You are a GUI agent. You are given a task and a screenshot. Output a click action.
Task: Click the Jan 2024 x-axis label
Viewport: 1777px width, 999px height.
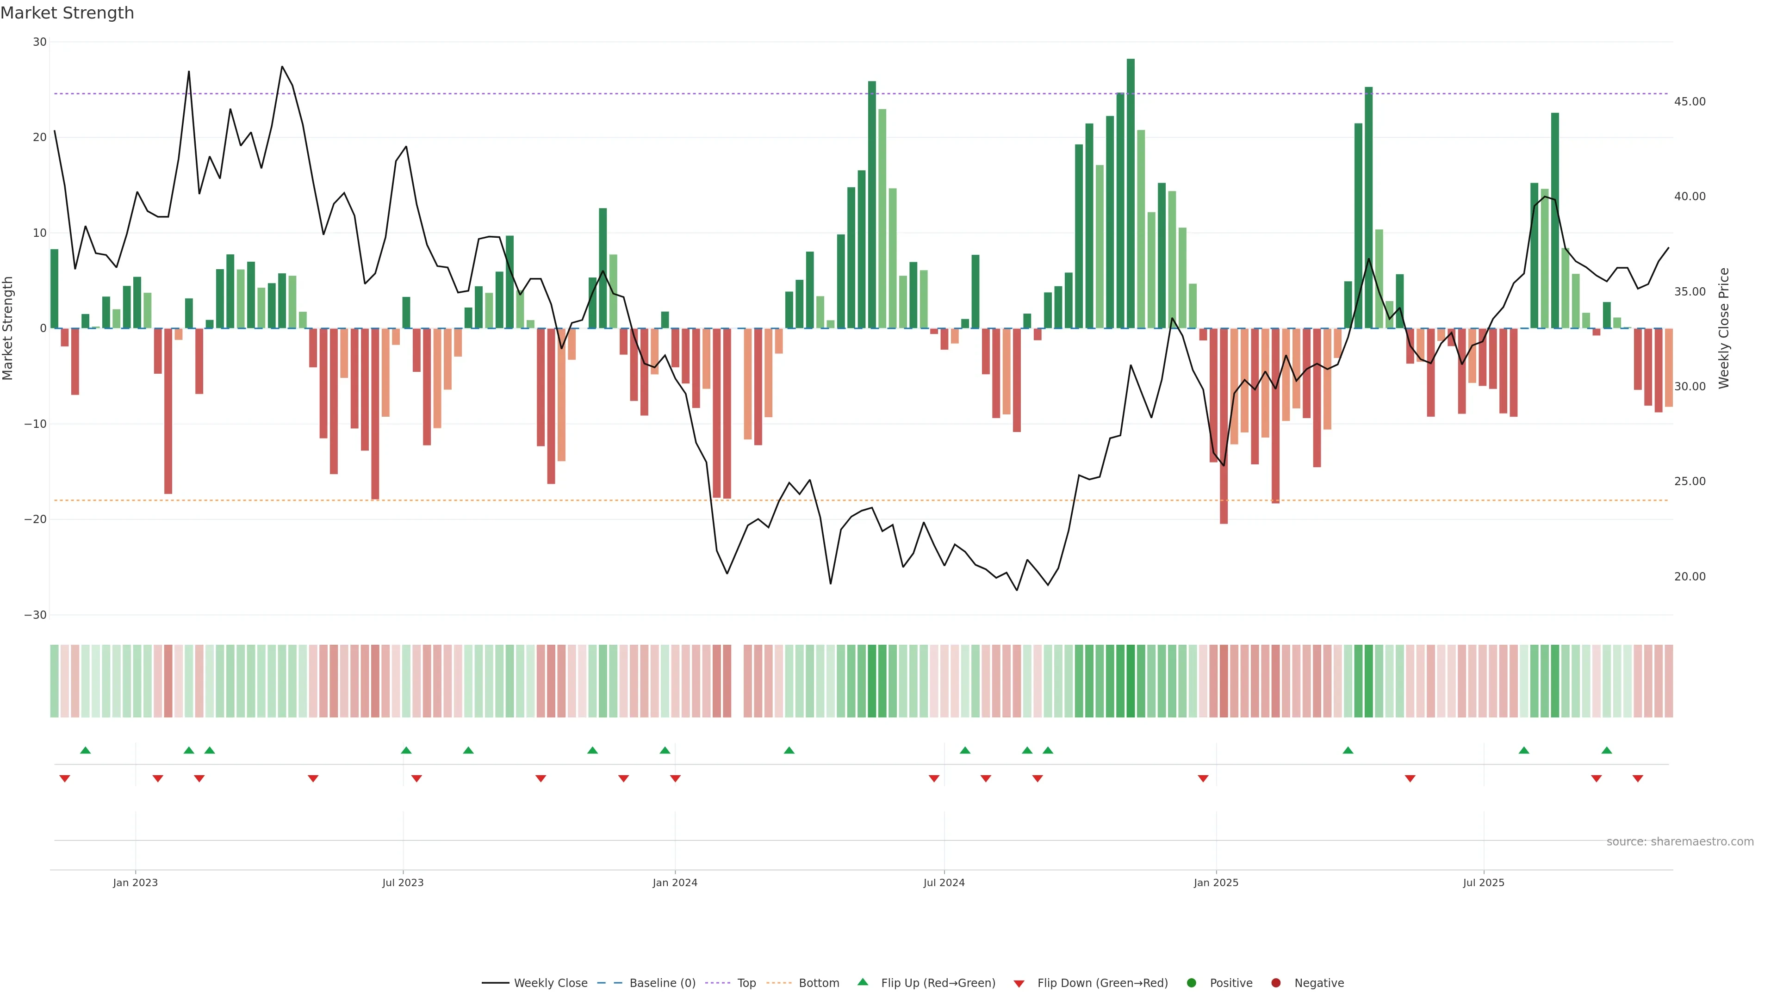pyautogui.click(x=675, y=882)
